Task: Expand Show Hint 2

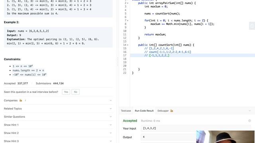Action: 58,133
